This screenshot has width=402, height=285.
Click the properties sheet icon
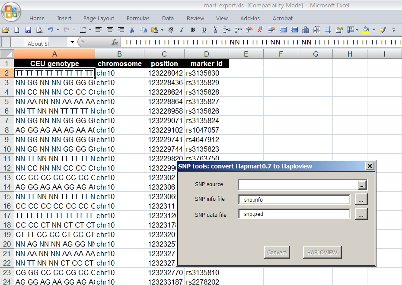click(x=339, y=30)
